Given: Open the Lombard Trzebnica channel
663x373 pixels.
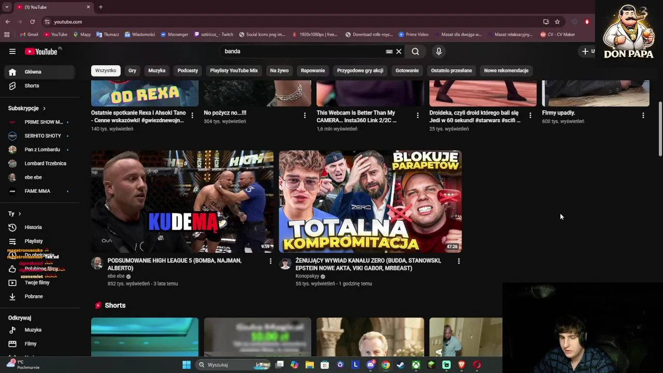Looking at the screenshot, I should click(39, 163).
